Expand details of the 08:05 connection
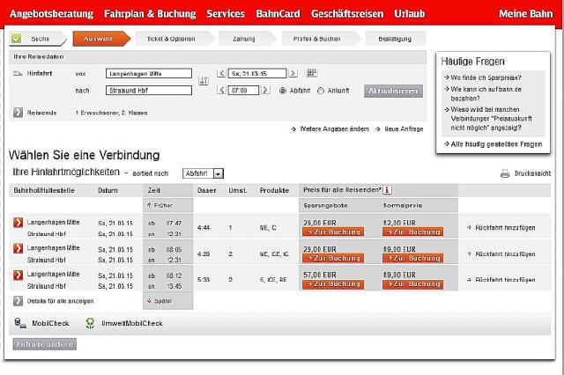The image size is (564, 375). [18, 248]
